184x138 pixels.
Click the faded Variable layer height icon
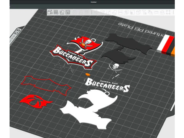tap(87, 12)
